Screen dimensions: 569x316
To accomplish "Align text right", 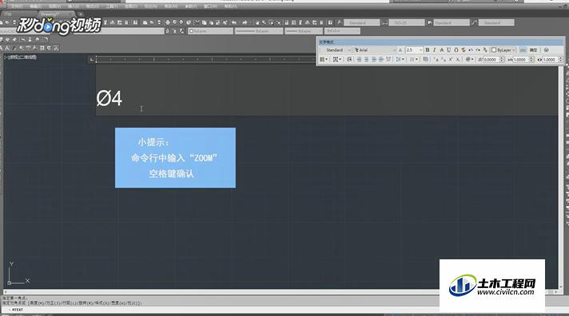I will [x=374, y=59].
